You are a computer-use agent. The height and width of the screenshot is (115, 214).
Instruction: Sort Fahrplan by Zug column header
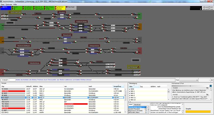[x=13, y=86]
